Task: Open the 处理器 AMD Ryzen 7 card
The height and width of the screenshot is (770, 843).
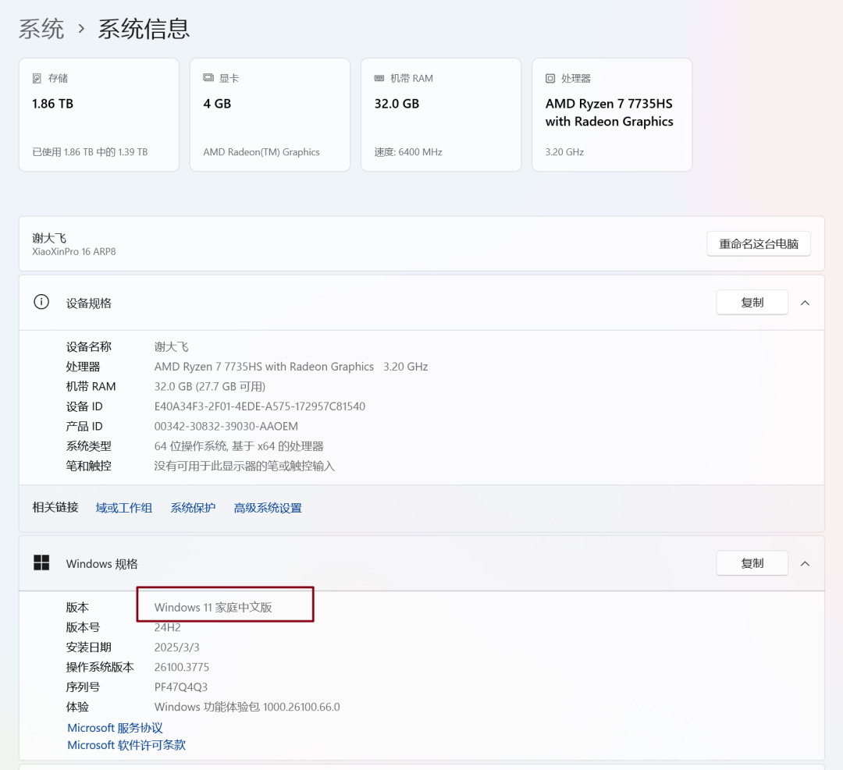Action: [612, 115]
